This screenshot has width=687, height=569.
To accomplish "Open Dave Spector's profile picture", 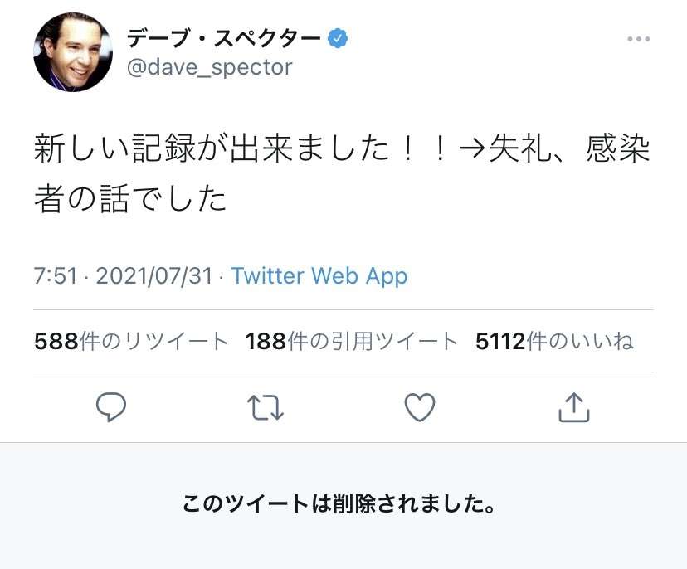I will tap(73, 52).
